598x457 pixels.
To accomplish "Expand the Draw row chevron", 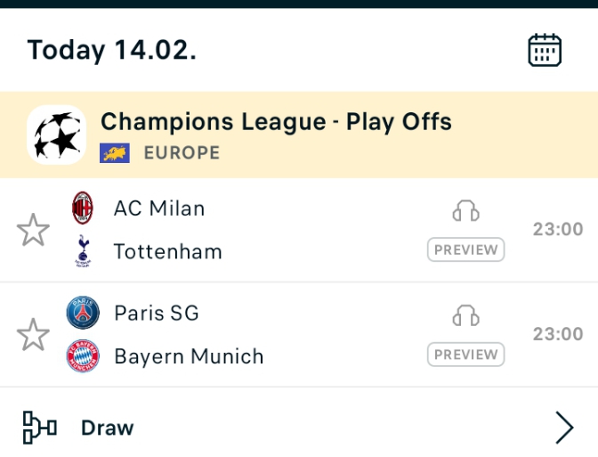I will point(564,428).
